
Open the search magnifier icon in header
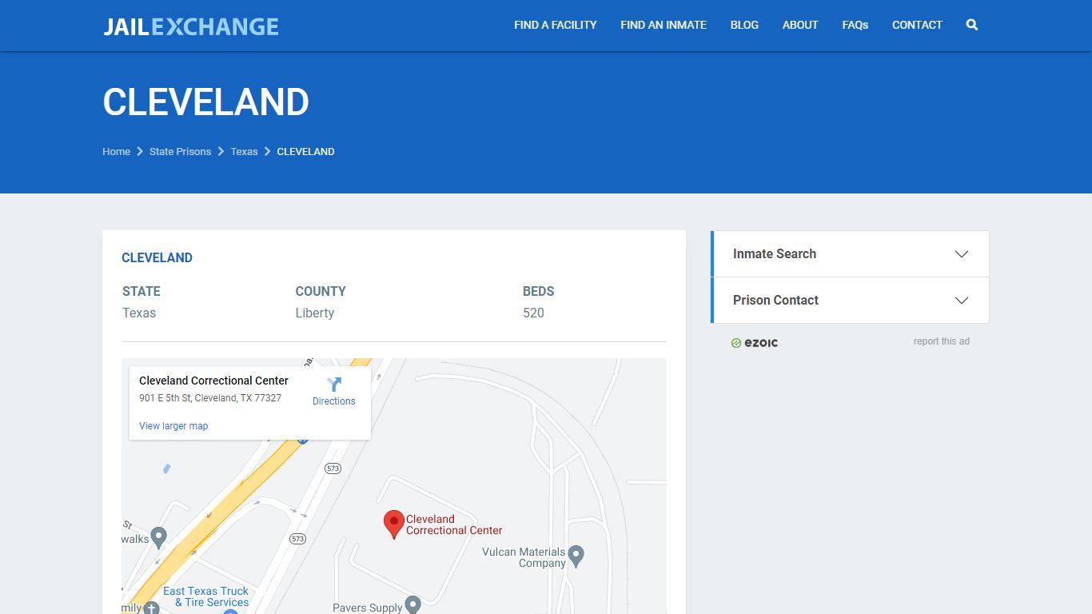pos(972,25)
